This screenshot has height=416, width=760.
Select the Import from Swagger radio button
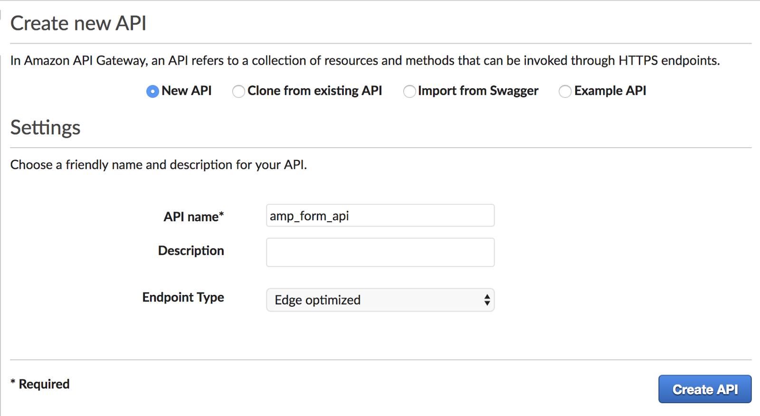coord(409,91)
